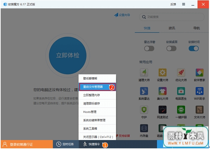This screenshot has width=210, height=149.
Task: Open the 定时任务 scheduled tasks button
Action: (66, 144)
